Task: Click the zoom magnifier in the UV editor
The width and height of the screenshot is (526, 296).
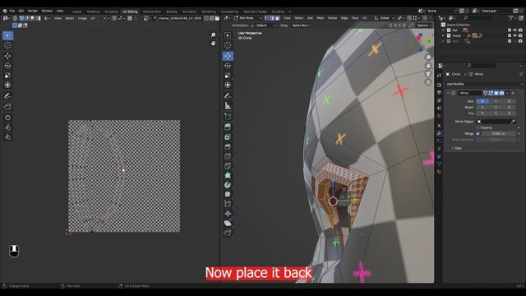Action: pyautogui.click(x=213, y=35)
